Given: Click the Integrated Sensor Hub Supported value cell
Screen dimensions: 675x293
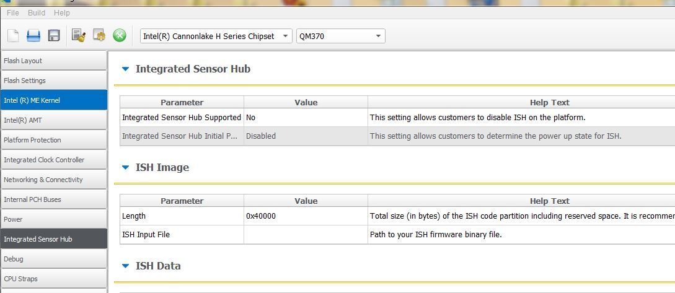Looking at the screenshot, I should coord(306,117).
